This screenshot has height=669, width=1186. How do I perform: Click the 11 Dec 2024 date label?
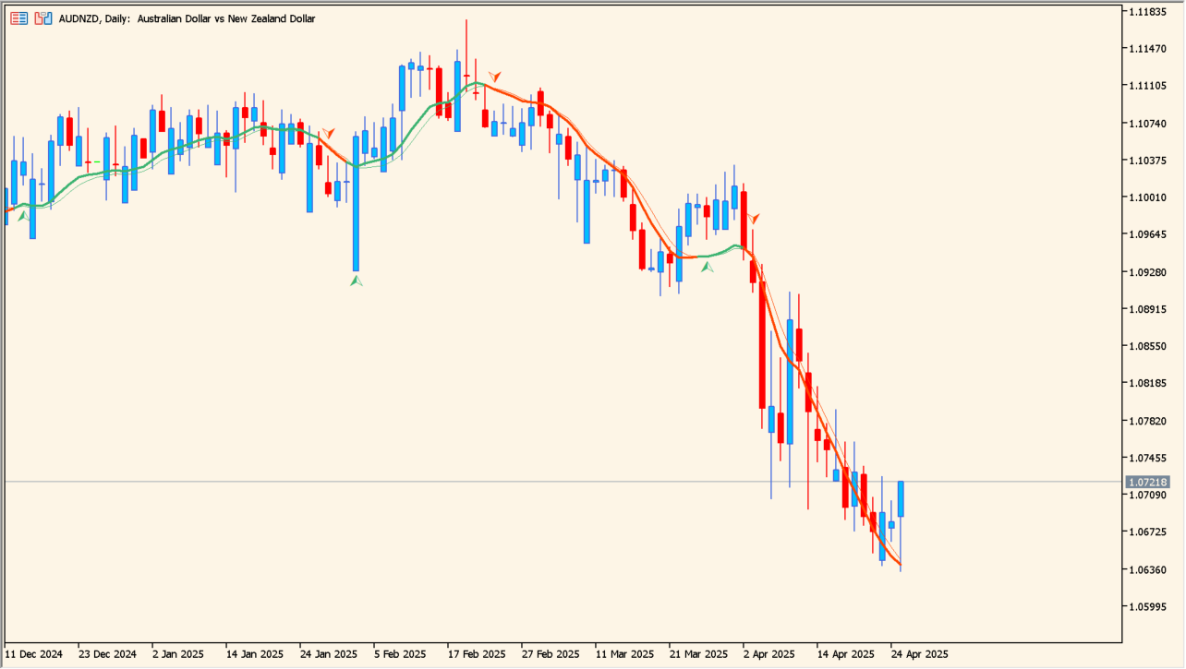click(x=33, y=654)
